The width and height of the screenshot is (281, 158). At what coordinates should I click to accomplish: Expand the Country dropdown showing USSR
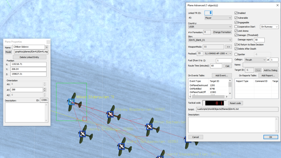tap(210, 27)
